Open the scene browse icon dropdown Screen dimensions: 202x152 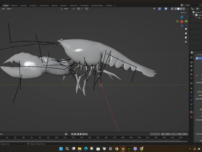(x=182, y=5)
